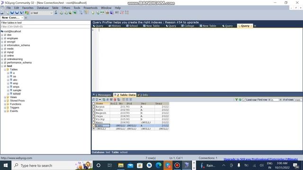Switch to the 1 Messages tab
Viewport: 303px width, 170px height.
[x=102, y=95]
